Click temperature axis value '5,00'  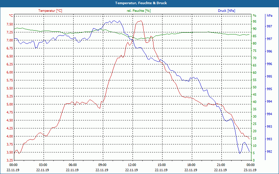click(10, 104)
